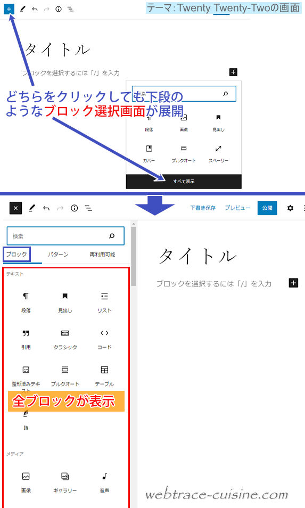The width and height of the screenshot is (305, 508).
Task: Insert コード block from the library
Action: tap(104, 339)
